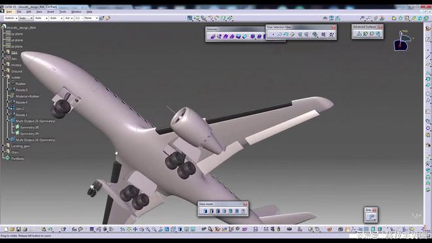Select the Pan view tool
Screen dimensions: 432x243
coord(135,229)
